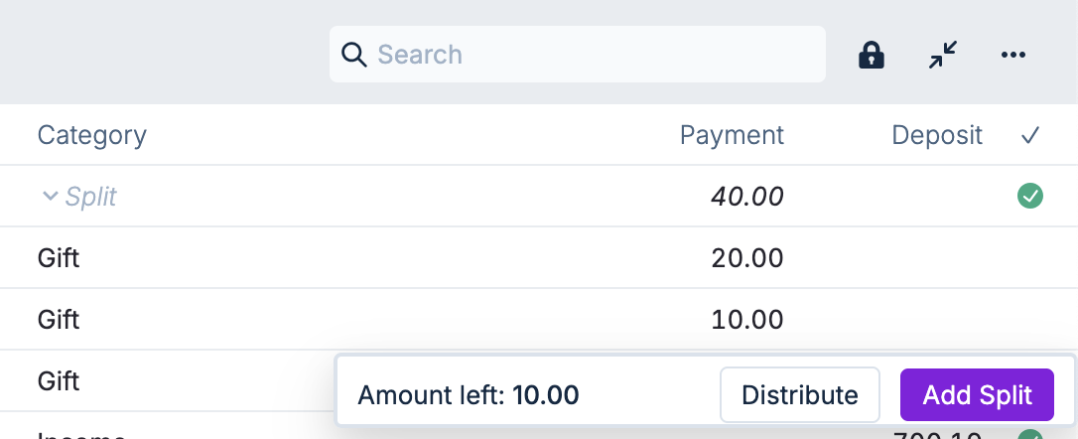The width and height of the screenshot is (1078, 439).
Task: Click the Amount left 10.00 label
Action: click(468, 395)
